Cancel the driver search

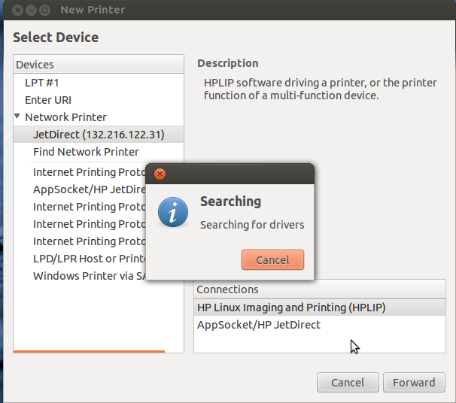272,259
